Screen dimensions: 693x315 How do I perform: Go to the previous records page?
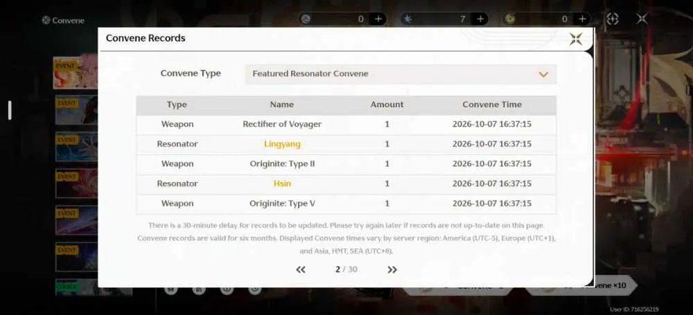point(301,269)
